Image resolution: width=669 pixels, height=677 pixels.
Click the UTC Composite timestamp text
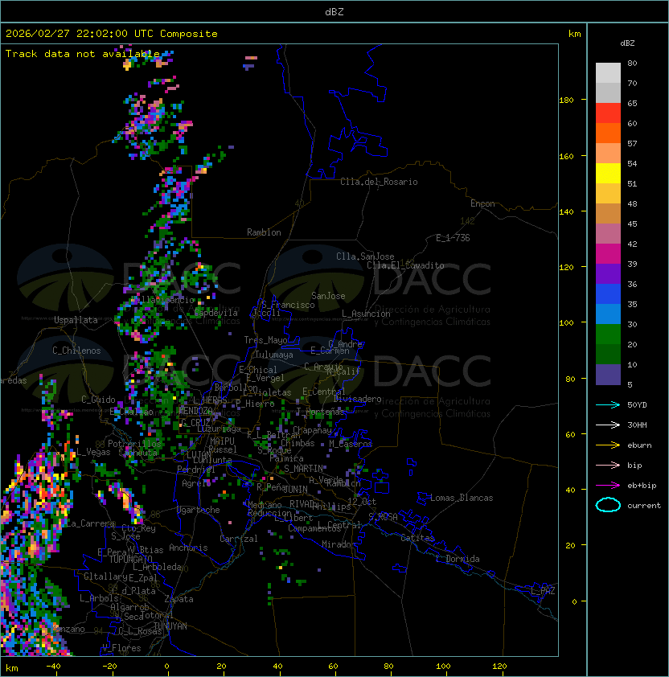[112, 34]
